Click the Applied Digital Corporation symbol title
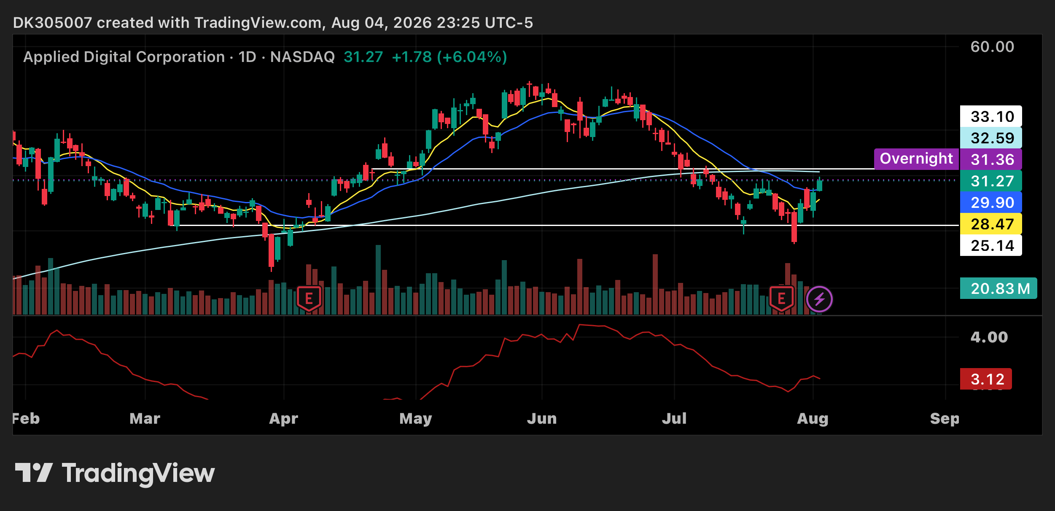This screenshot has height=511, width=1055. [124, 57]
